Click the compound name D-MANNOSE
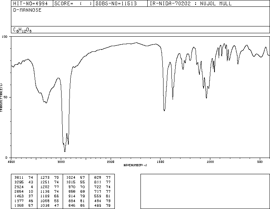The image size is (270, 209). [28, 10]
